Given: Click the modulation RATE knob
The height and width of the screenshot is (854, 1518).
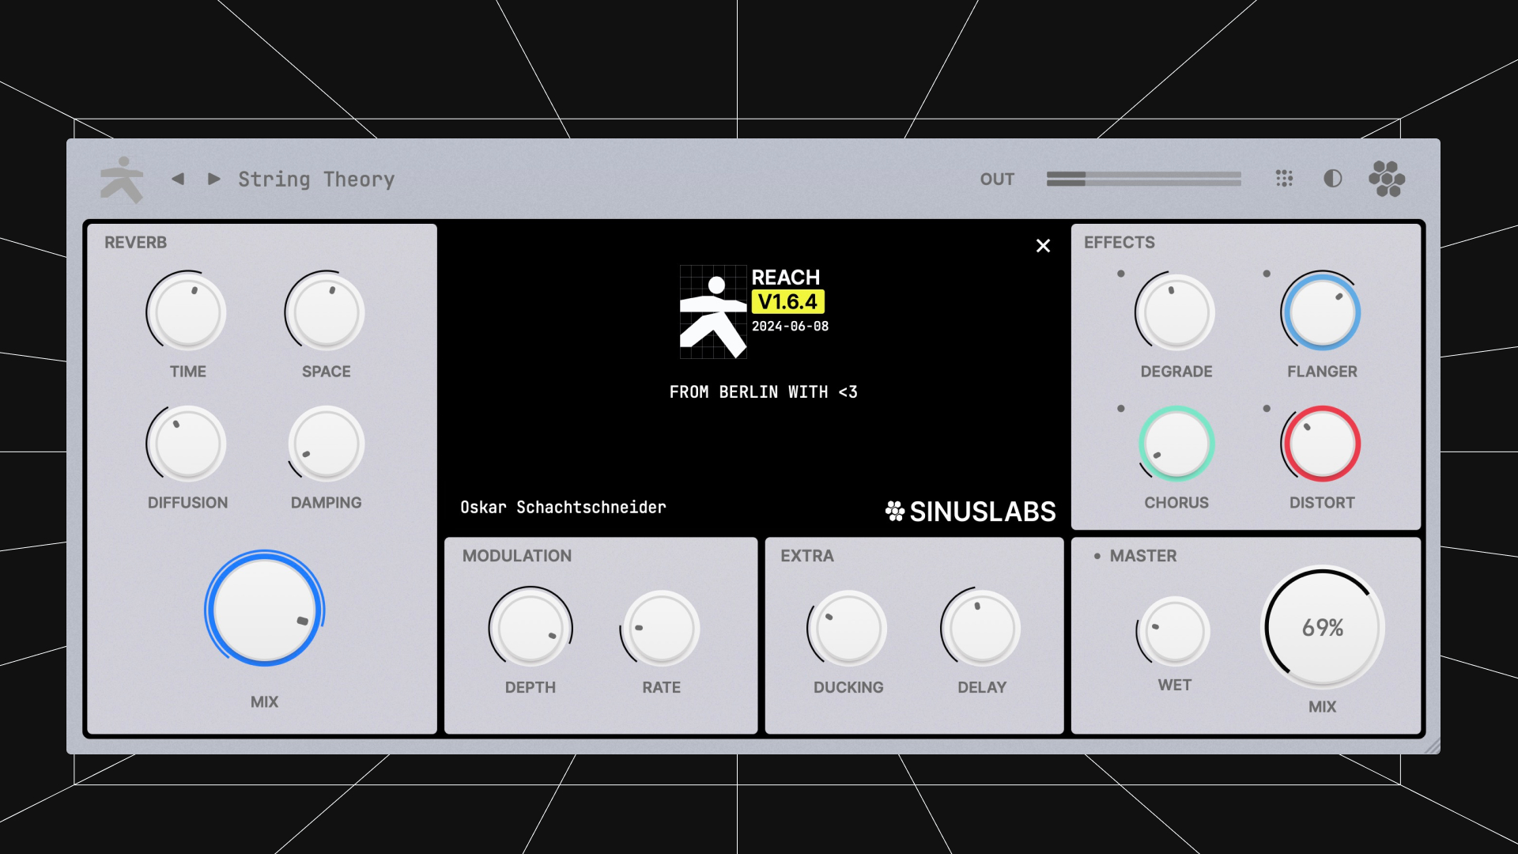Looking at the screenshot, I should point(661,628).
